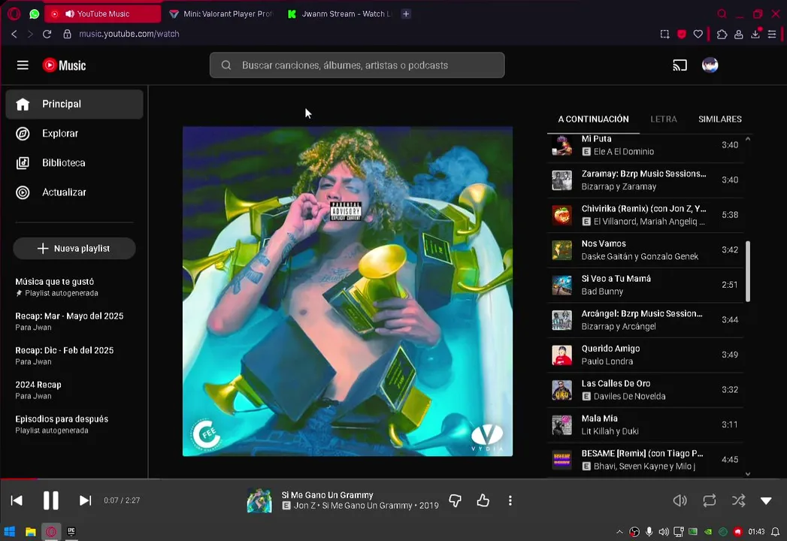Click the music.youtube.com address bar

(129, 34)
